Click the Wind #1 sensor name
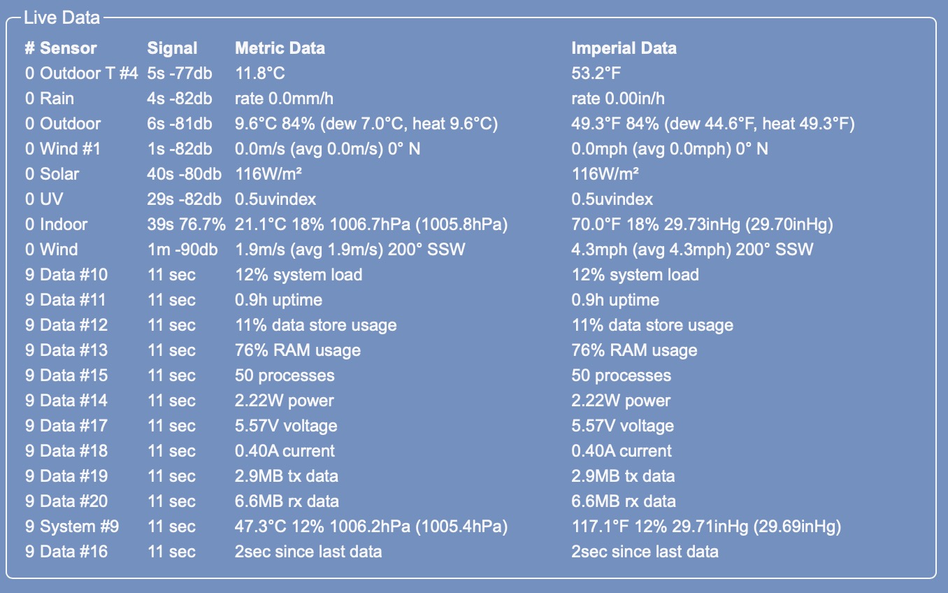 click(71, 149)
